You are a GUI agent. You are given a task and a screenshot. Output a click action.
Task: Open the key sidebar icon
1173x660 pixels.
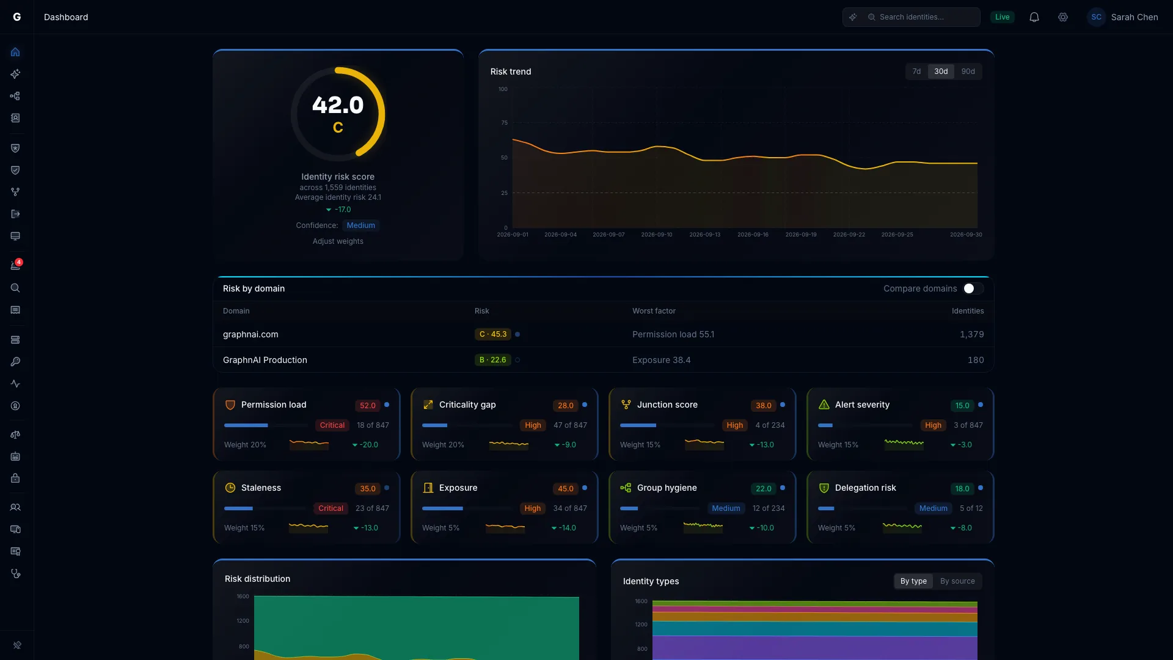click(15, 362)
